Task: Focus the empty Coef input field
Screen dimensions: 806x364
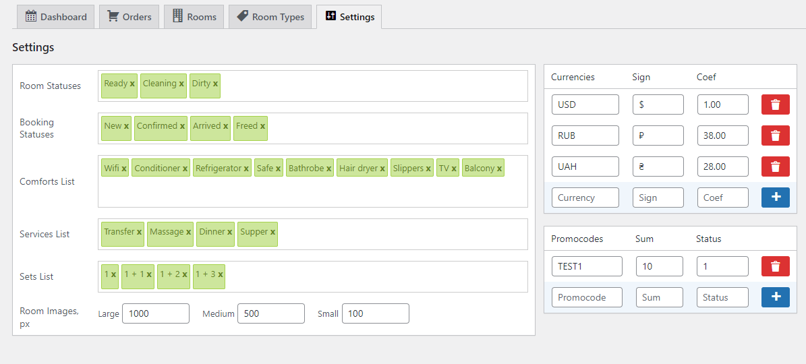Action: (723, 198)
